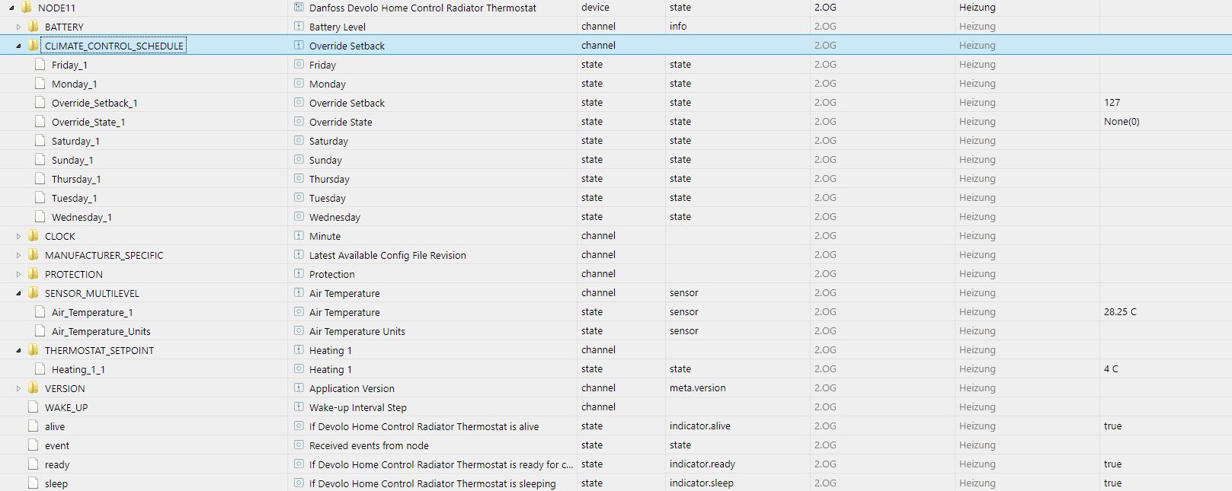
Task: Click the value 127 for Override Setback
Action: point(1112,103)
